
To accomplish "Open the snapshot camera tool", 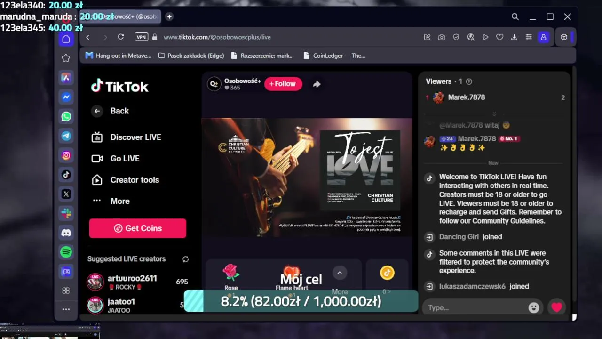I will [x=442, y=37].
